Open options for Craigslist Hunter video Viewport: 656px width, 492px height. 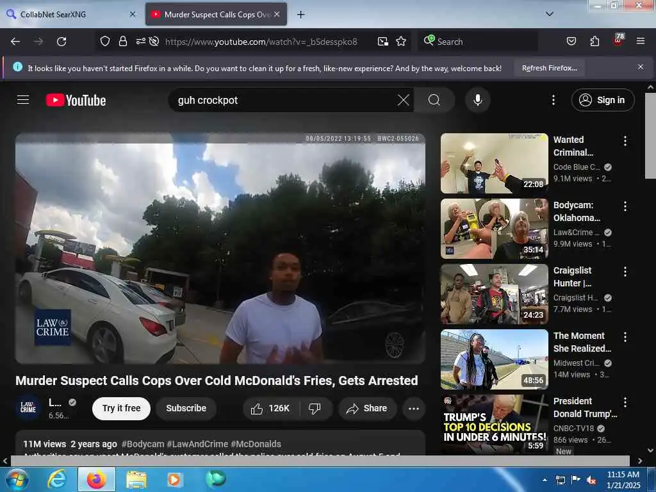pos(625,272)
